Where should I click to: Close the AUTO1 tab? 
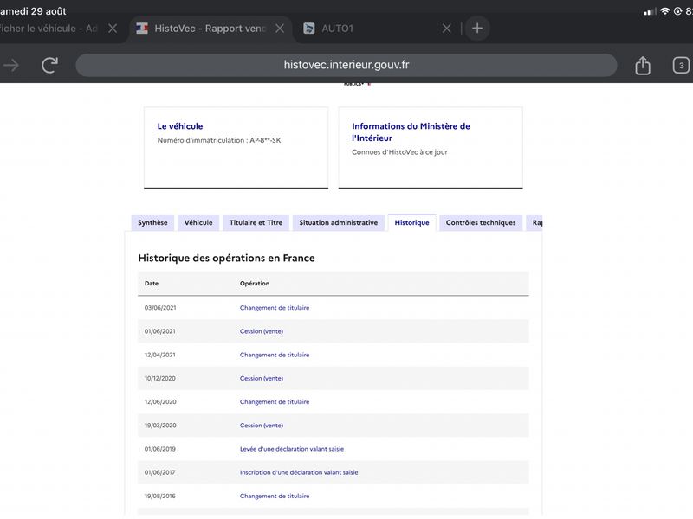click(x=447, y=29)
